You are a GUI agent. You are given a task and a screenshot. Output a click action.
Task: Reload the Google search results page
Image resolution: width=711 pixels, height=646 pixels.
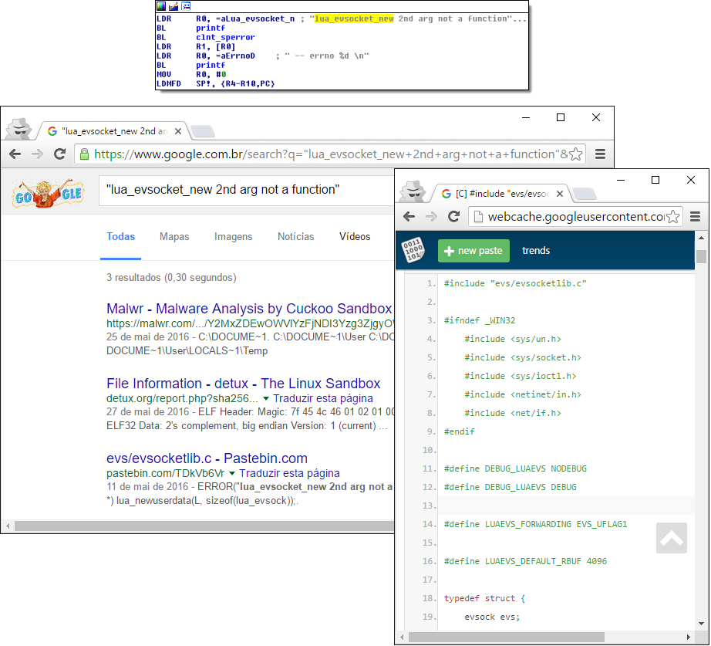59,154
